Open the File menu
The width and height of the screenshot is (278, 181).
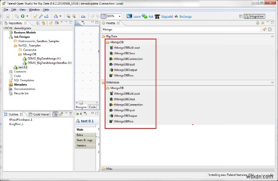pos(6,10)
